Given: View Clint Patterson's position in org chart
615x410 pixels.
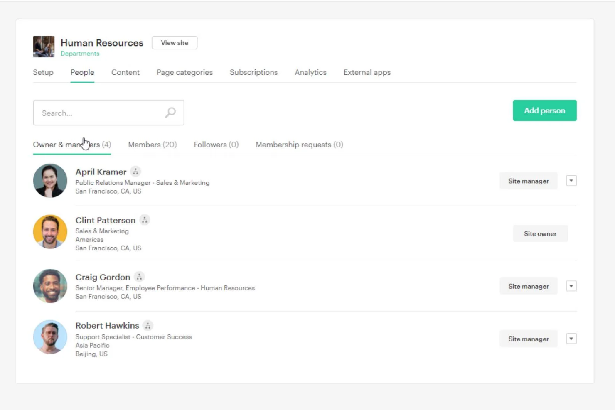Looking at the screenshot, I should pyautogui.click(x=144, y=220).
